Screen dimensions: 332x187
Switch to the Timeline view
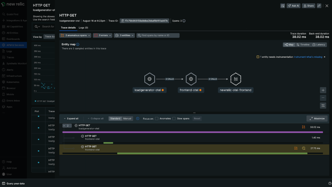tap(303, 44)
